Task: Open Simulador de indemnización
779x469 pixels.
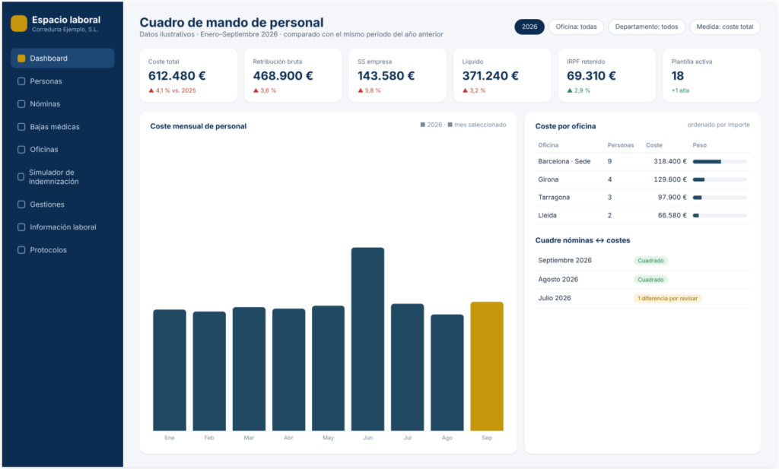Action: click(x=62, y=176)
